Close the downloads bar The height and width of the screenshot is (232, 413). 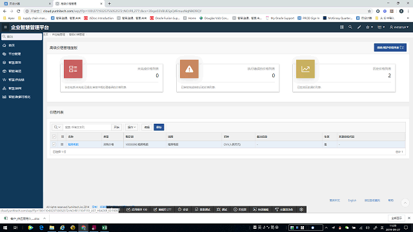click(x=408, y=218)
